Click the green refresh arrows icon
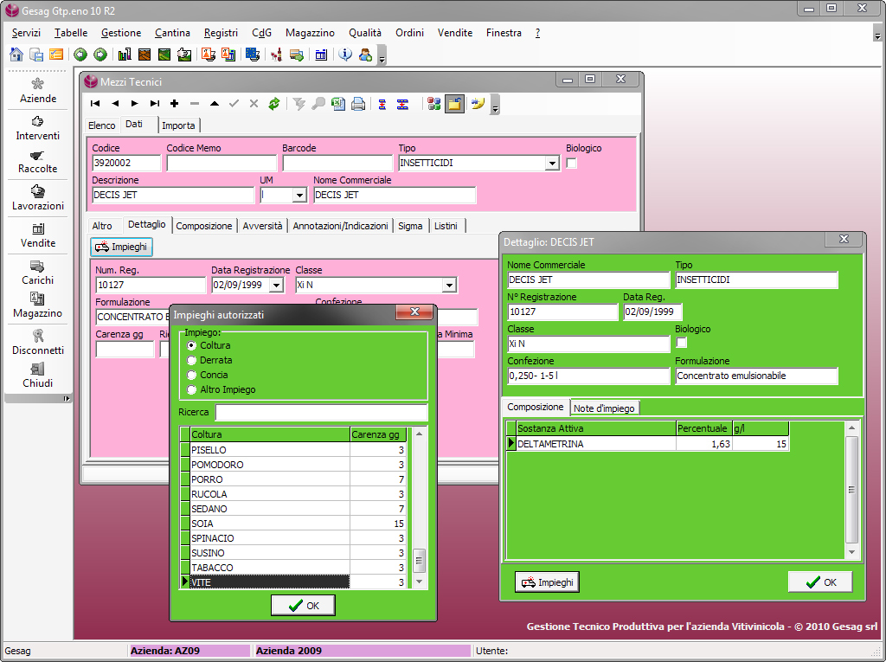The width and height of the screenshot is (886, 662). pos(274,104)
